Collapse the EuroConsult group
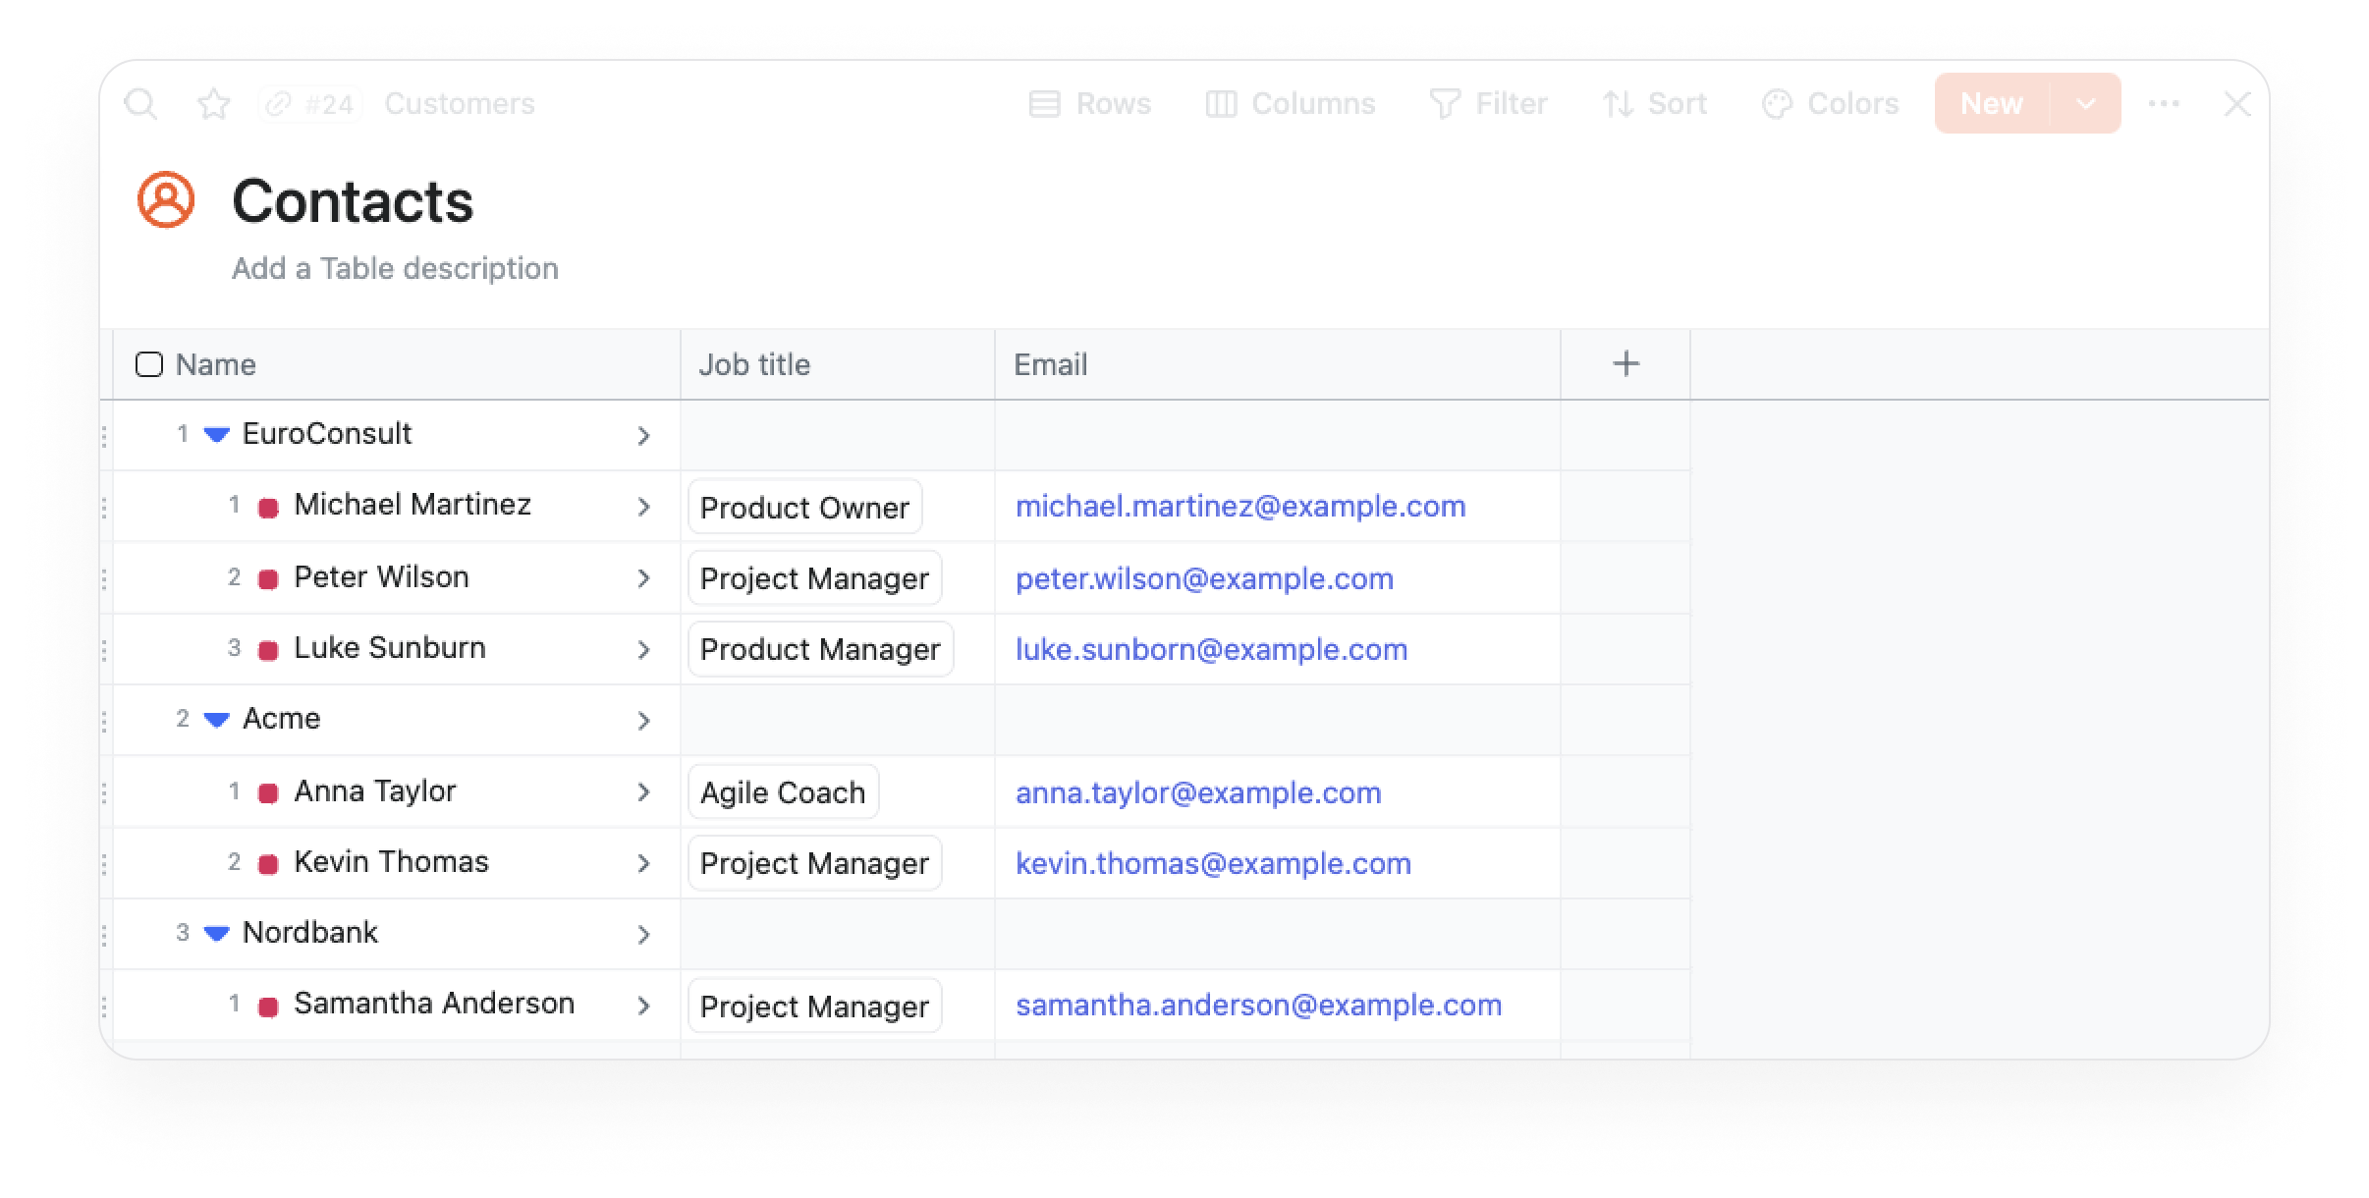 (x=216, y=434)
